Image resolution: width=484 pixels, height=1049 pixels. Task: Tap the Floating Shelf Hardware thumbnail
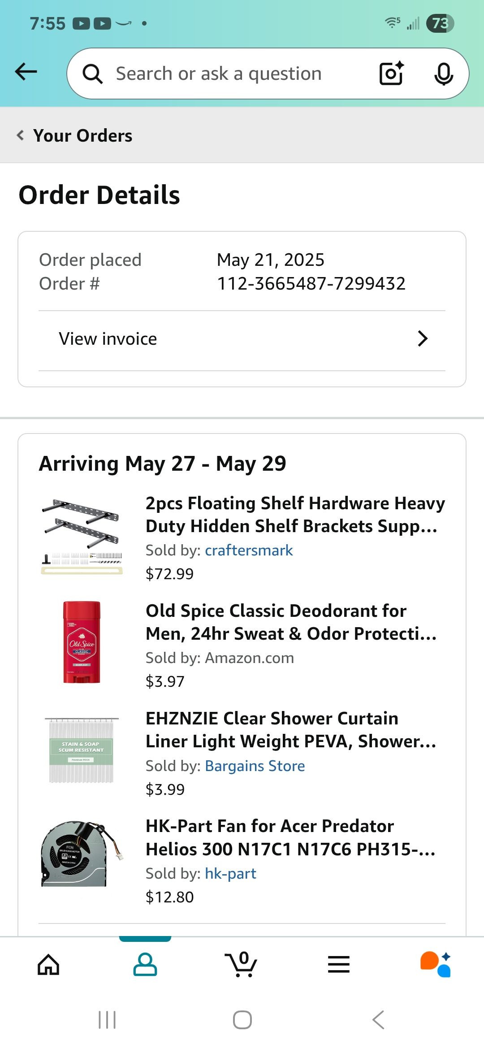tap(82, 537)
